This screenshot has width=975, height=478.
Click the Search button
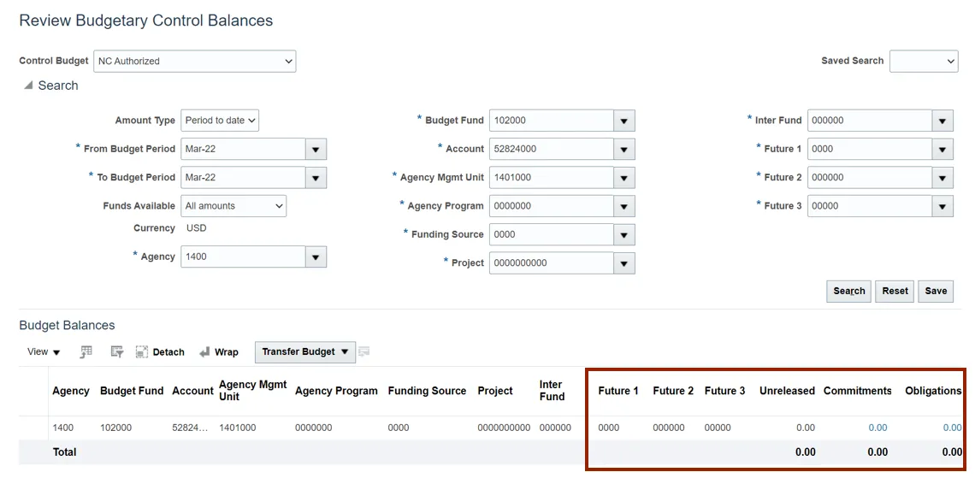tap(849, 291)
